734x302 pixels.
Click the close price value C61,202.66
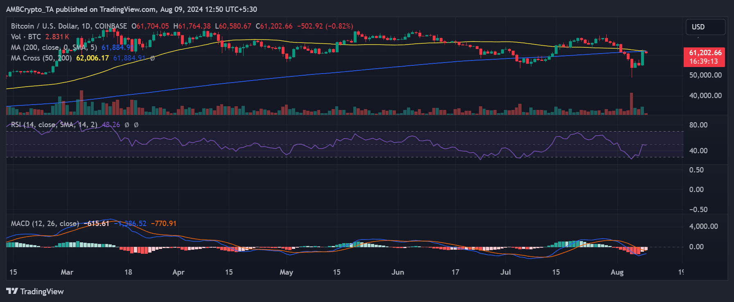click(274, 26)
